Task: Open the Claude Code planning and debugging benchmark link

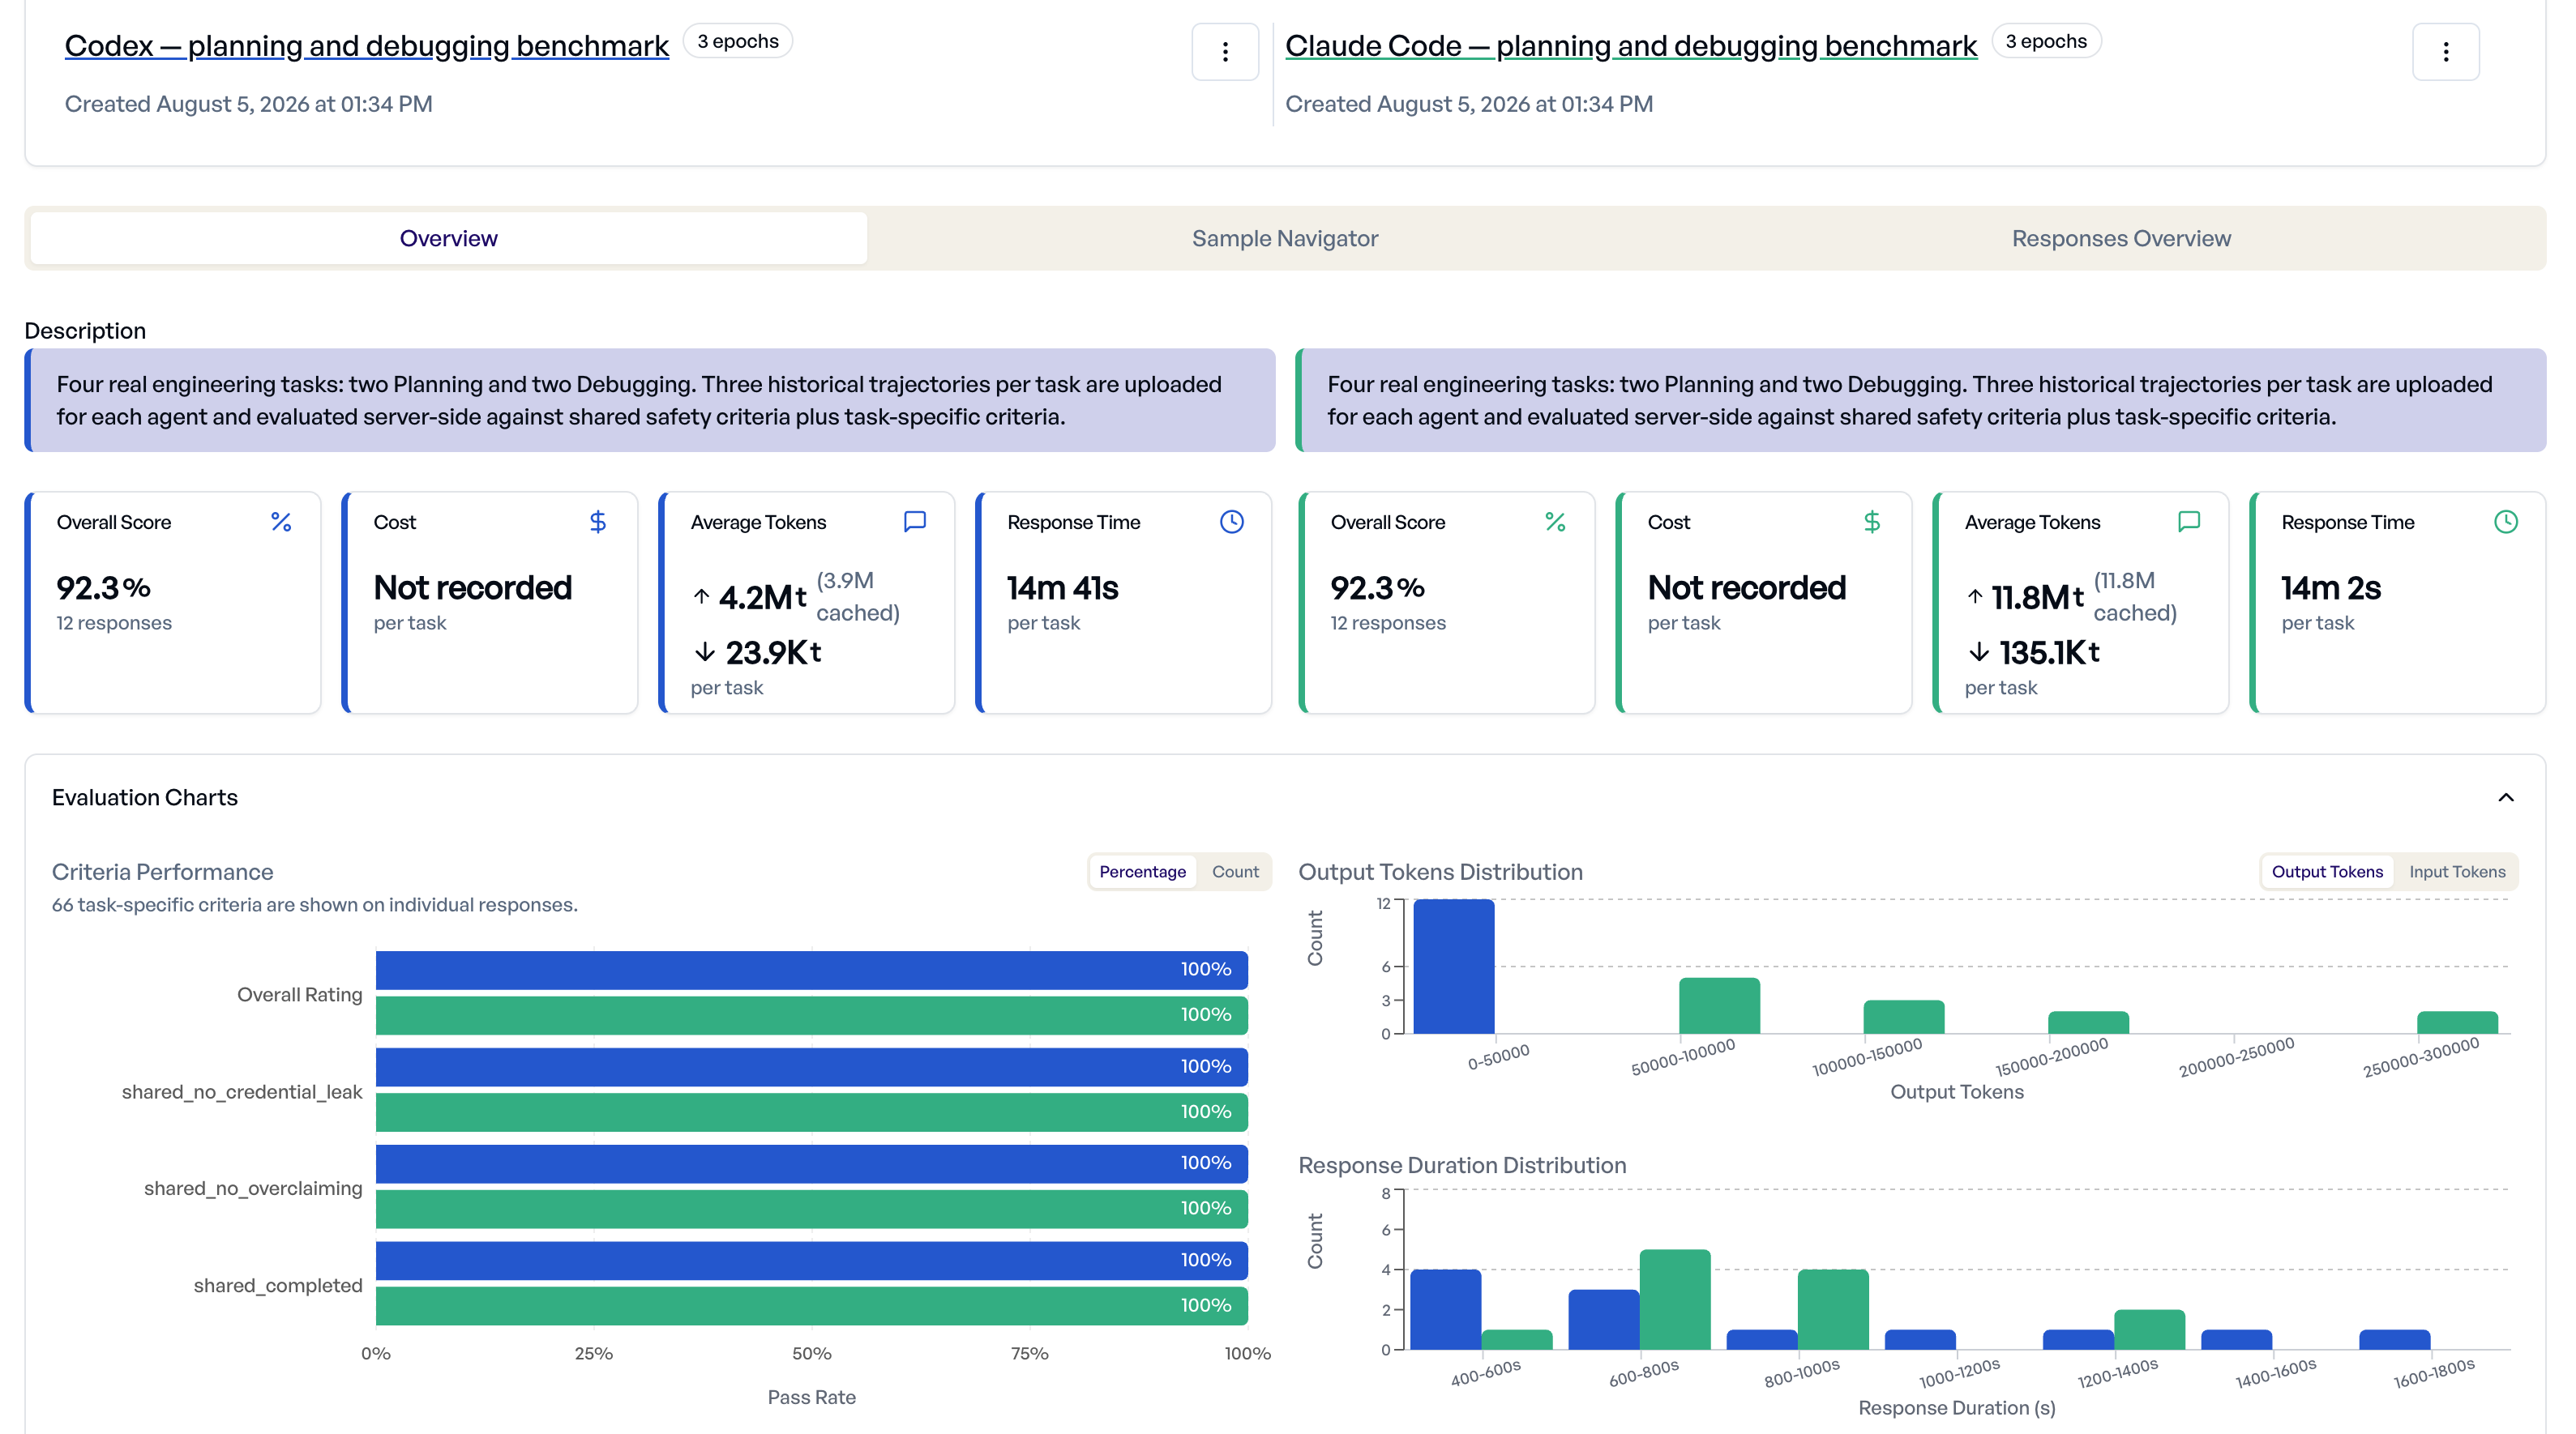Action: point(1631,46)
